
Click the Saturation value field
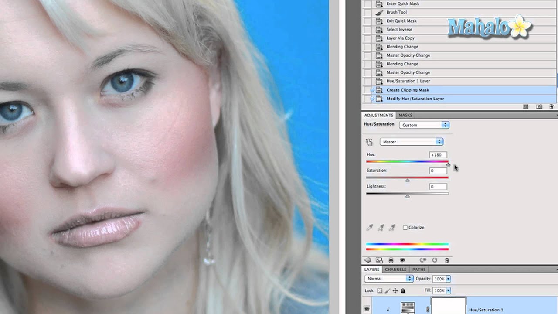pyautogui.click(x=438, y=171)
